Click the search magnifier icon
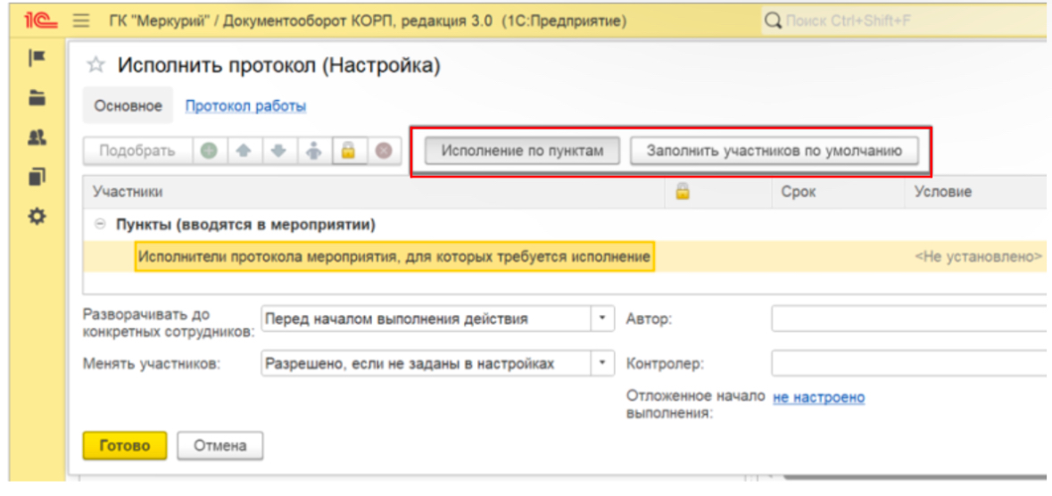 pos(774,21)
